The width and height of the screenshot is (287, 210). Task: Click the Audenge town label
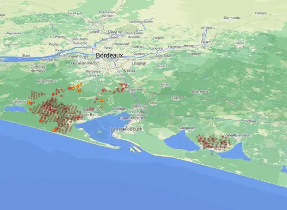coord(119,109)
